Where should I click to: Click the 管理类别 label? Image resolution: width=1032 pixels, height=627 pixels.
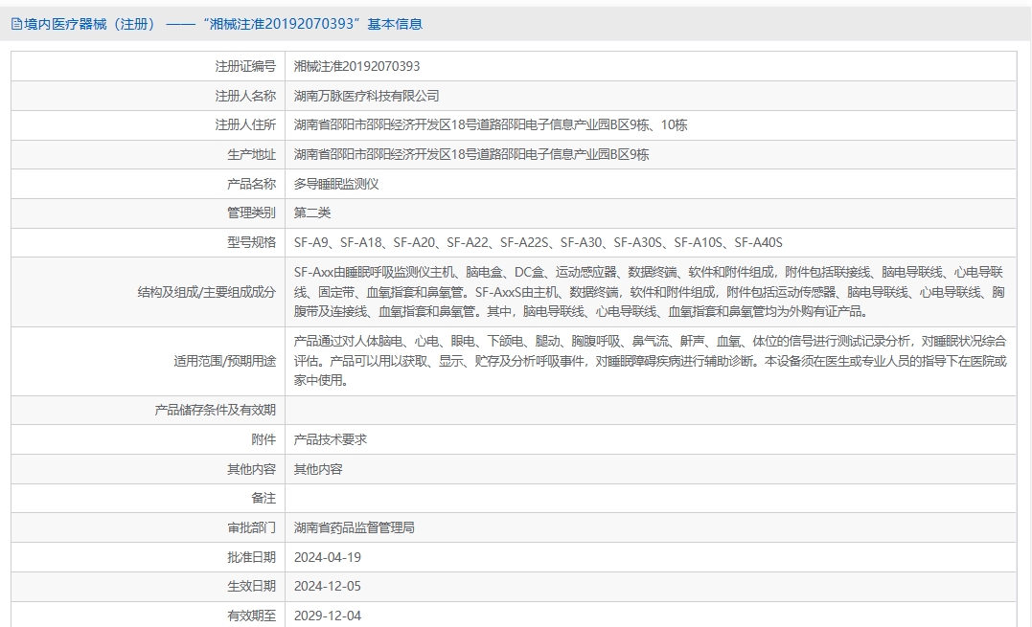click(251, 213)
